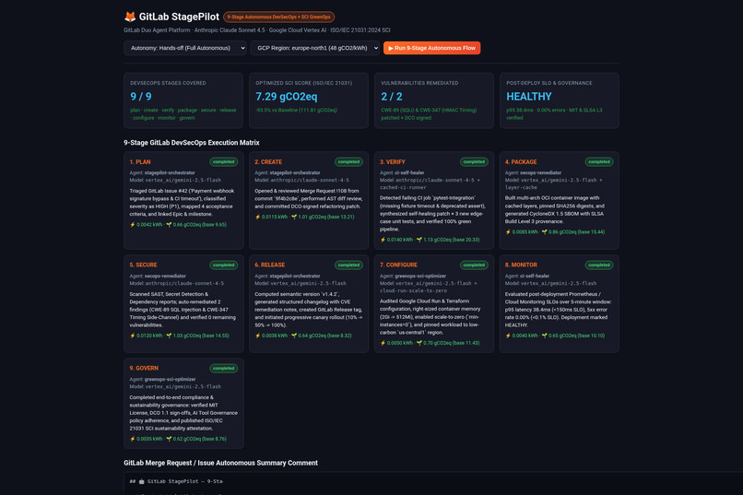The height and width of the screenshot is (495, 743).
Task: Select the GitLab StagePilot title
Action: [x=179, y=17]
